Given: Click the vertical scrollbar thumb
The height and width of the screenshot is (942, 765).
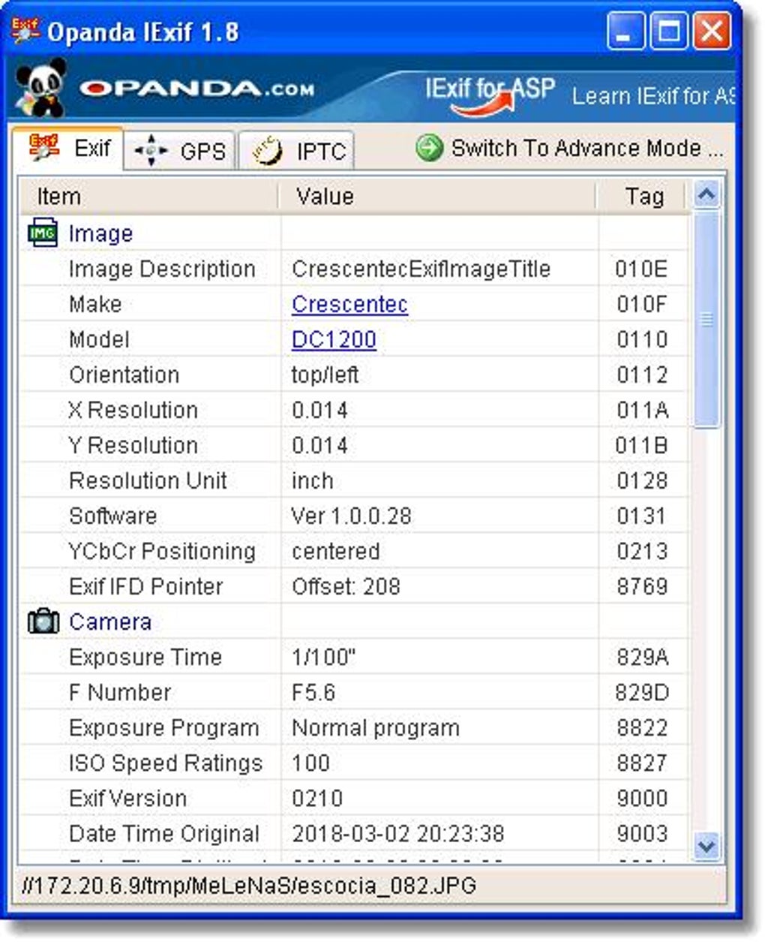Looking at the screenshot, I should pos(706,320).
